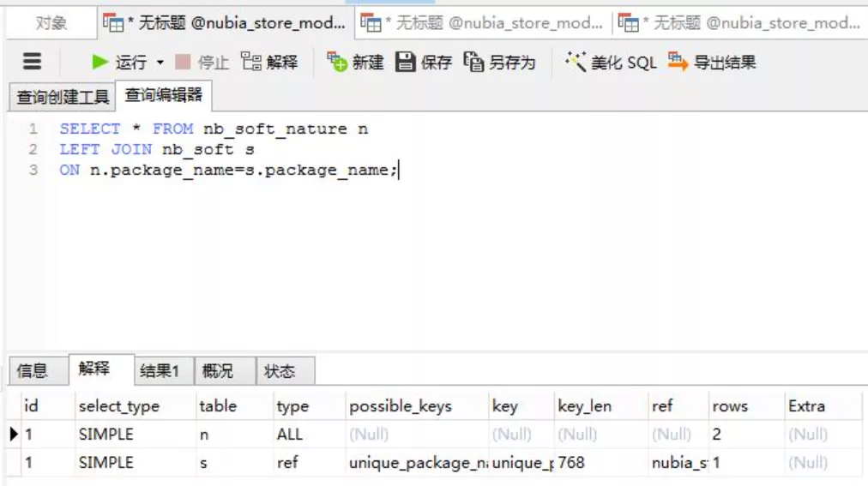Switch to the 对象 Objects tab

(51, 23)
